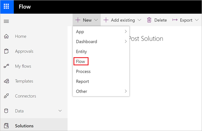This screenshot has width=202, height=131.
Task: Open Connectors in the sidebar
Action: (x=26, y=96)
